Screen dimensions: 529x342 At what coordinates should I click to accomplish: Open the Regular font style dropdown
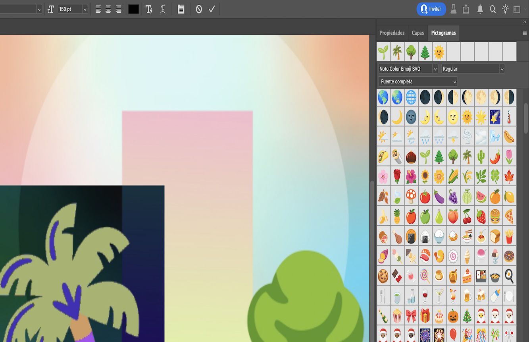click(502, 68)
